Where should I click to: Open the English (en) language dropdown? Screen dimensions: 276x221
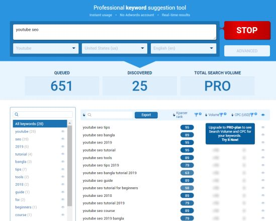coord(183,48)
